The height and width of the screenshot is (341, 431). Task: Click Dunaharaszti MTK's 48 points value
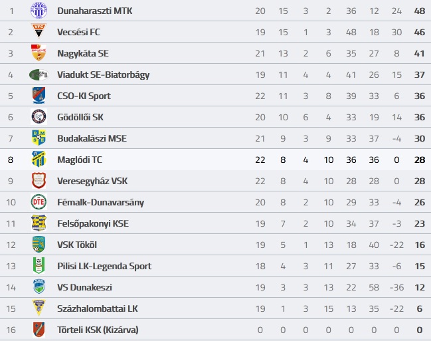tap(420, 11)
